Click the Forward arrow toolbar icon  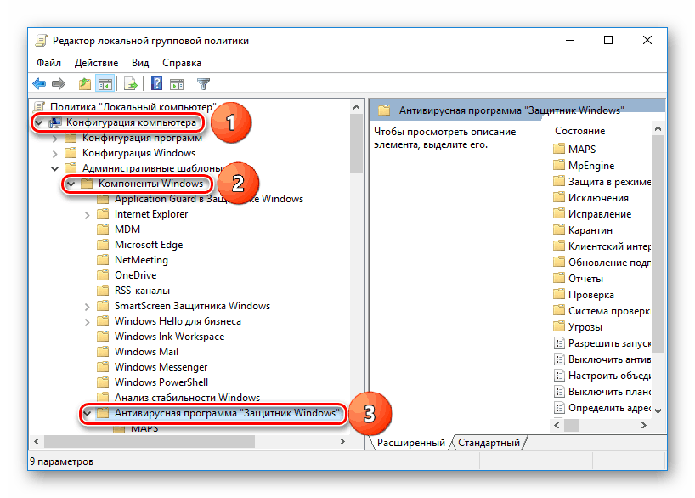[59, 83]
